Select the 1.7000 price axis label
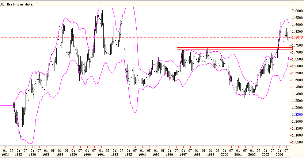Image resolution: width=304 pixels, height=158 pixels. (x=297, y=52)
